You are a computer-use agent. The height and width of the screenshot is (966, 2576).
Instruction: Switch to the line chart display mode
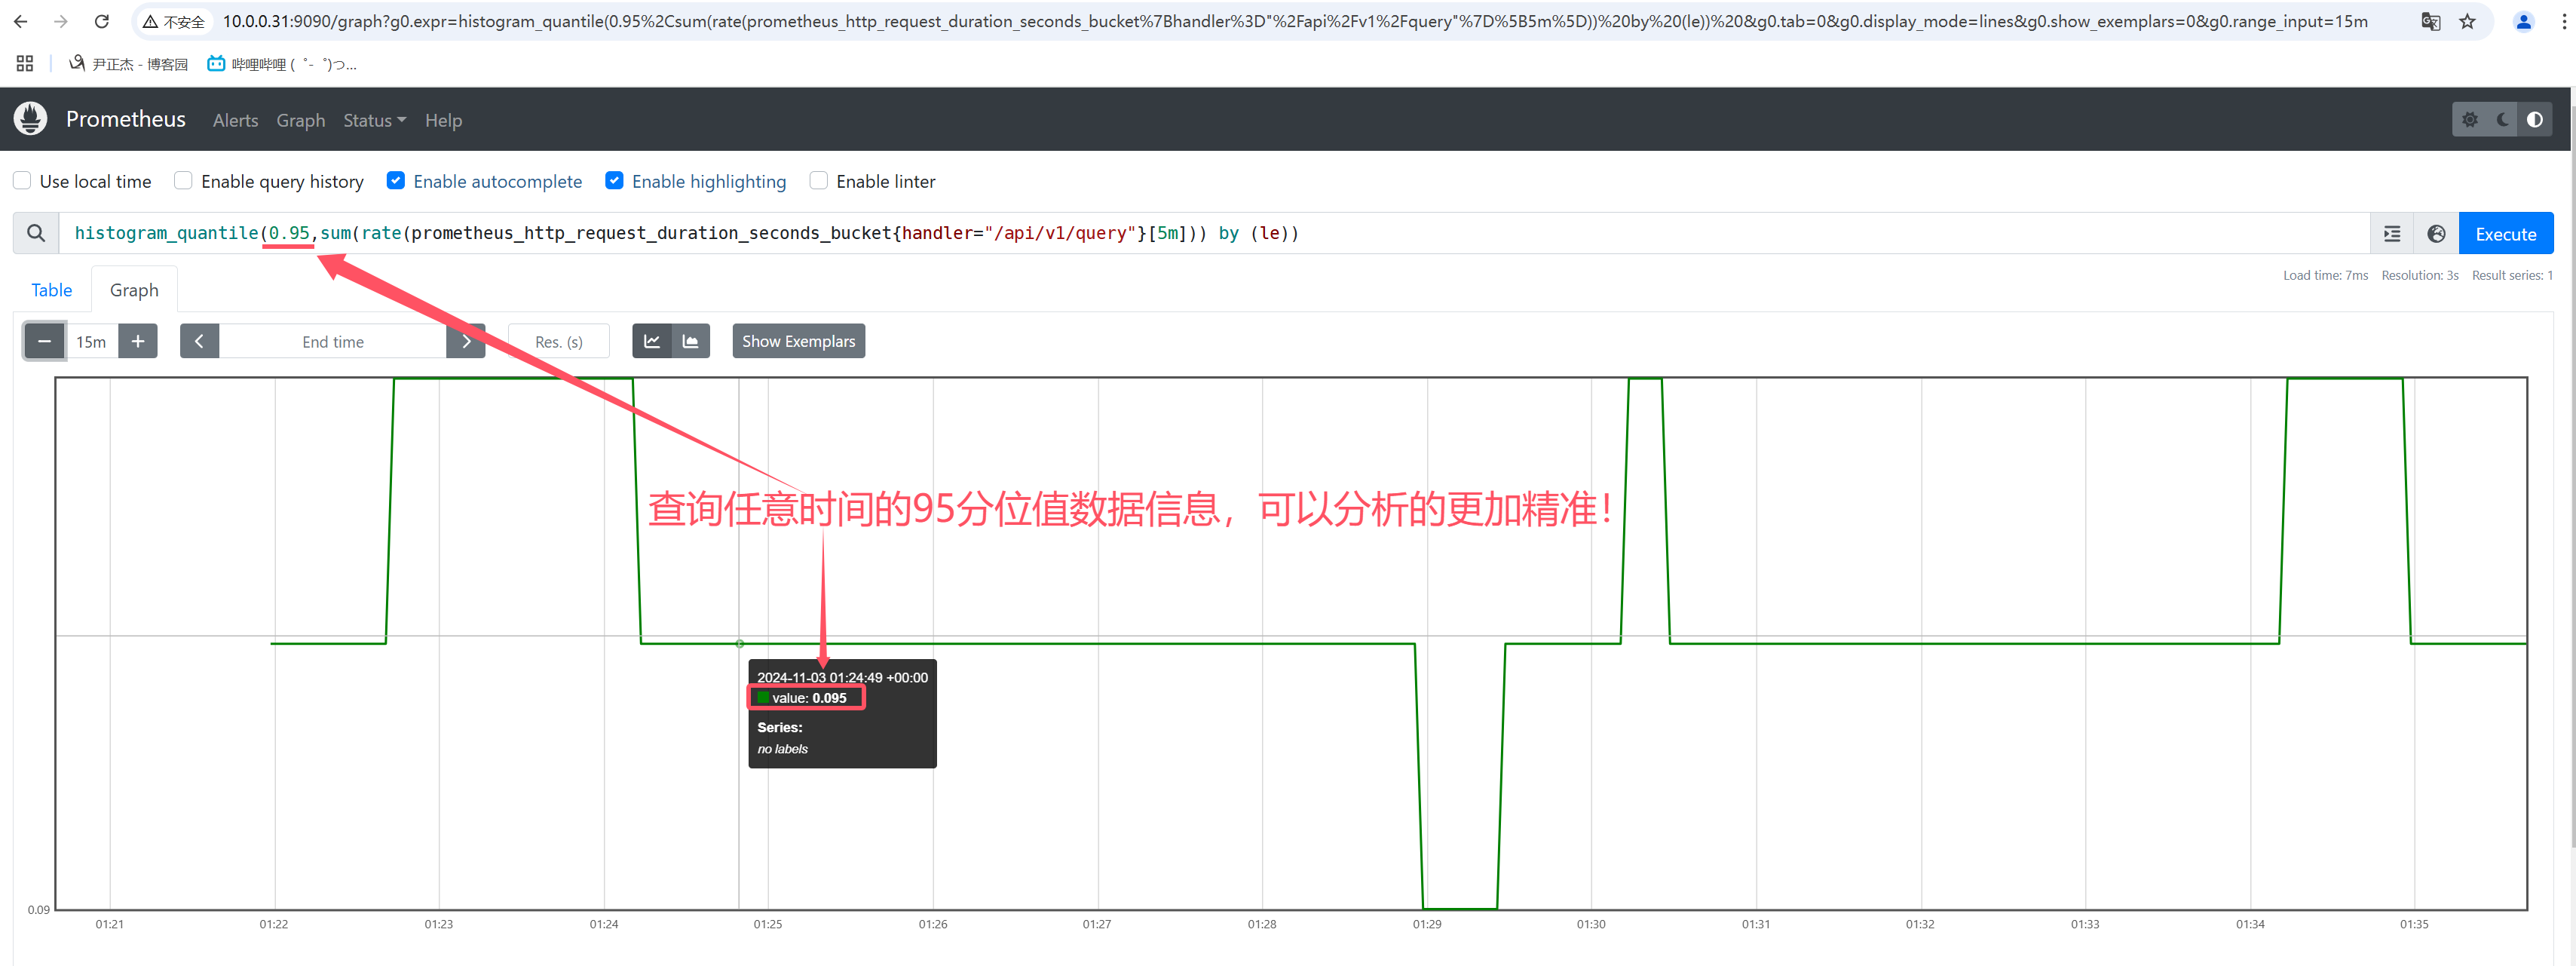point(652,341)
